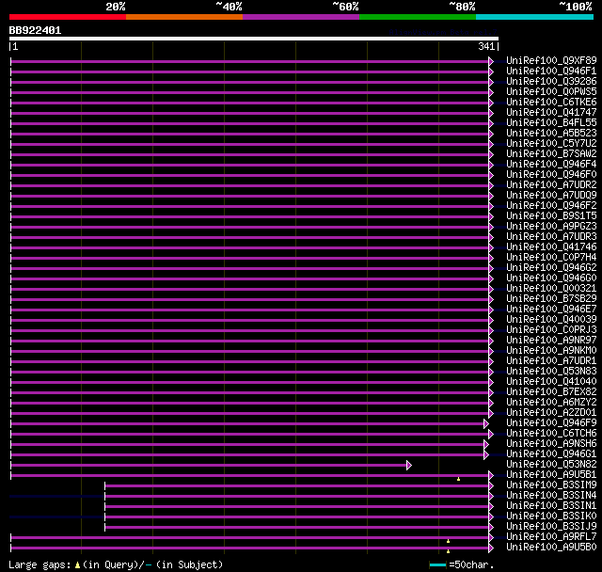This screenshot has width=602, height=572.
Task: Click the UniRef100_Q946F9 label
Action: click(551, 423)
